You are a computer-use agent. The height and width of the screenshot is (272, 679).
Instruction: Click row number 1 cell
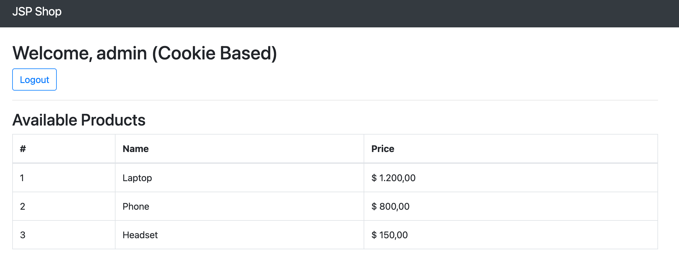(x=64, y=178)
